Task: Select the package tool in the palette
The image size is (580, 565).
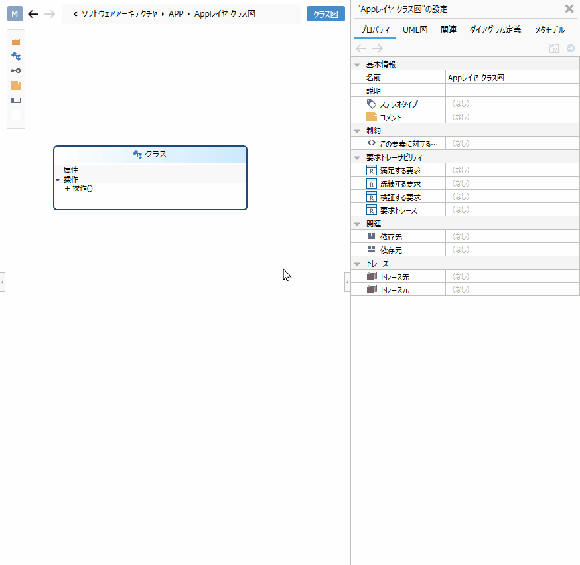Action: click(16, 42)
